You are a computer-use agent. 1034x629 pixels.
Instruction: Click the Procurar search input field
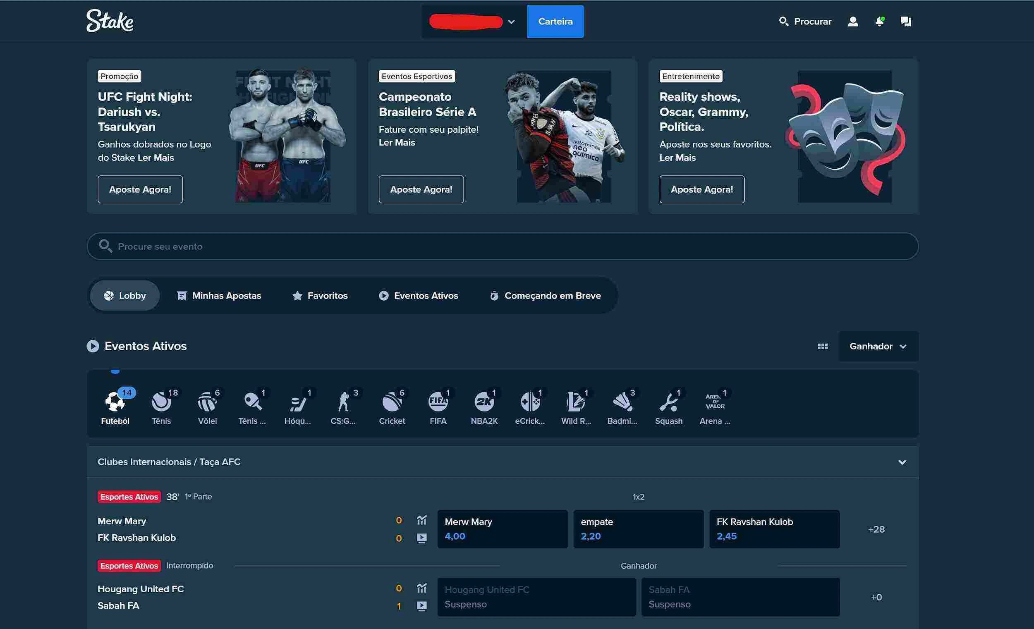(805, 22)
